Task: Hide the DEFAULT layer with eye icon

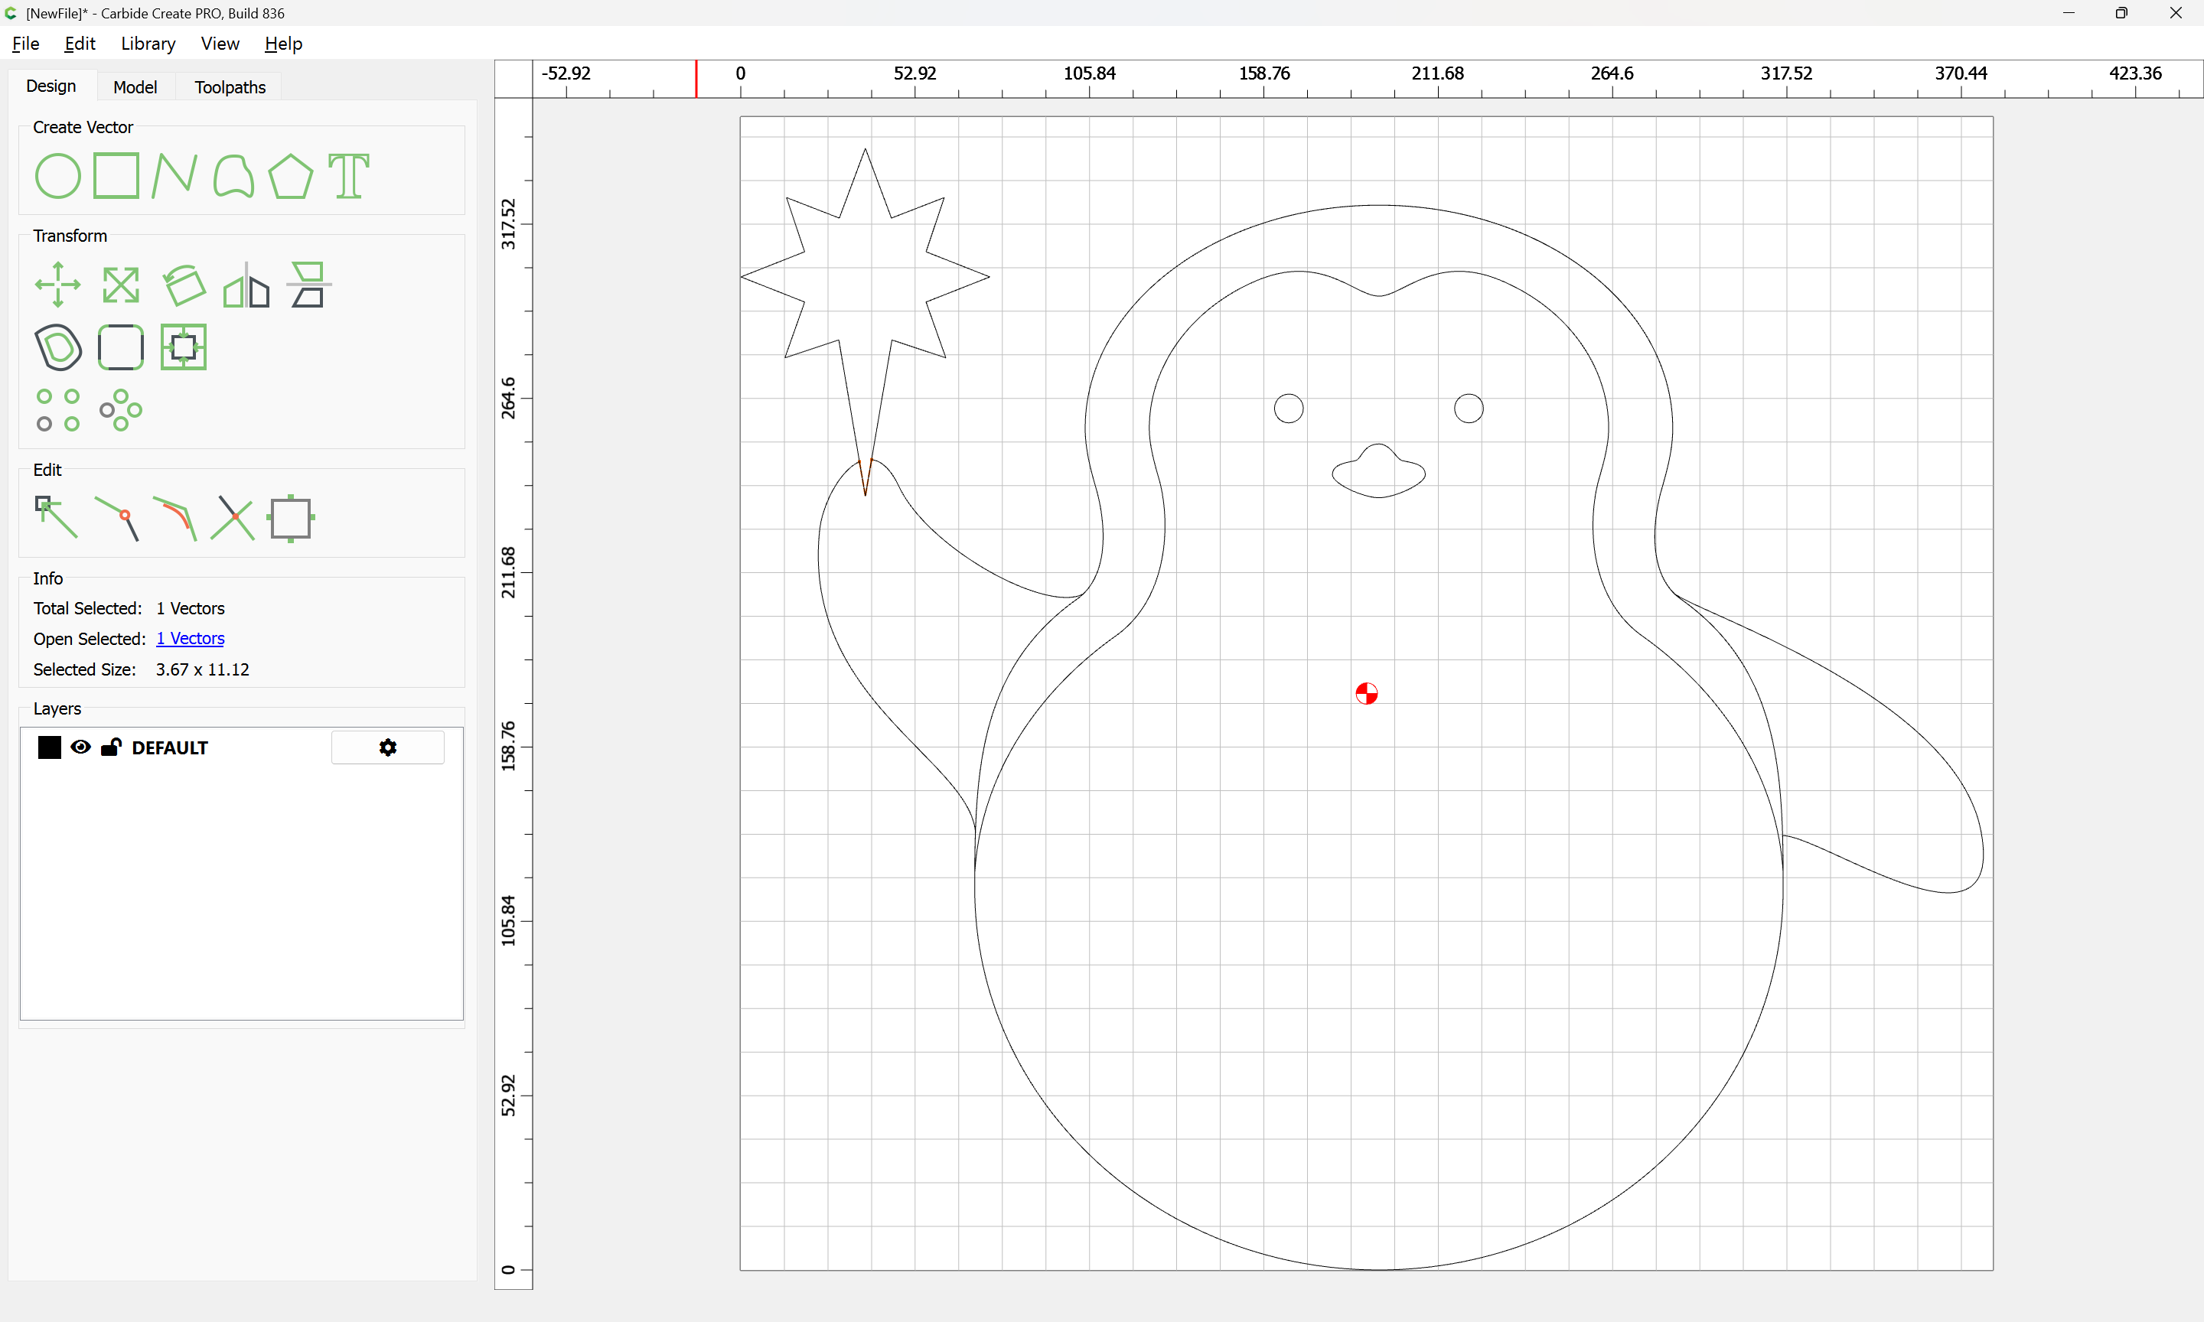Action: pos(80,747)
